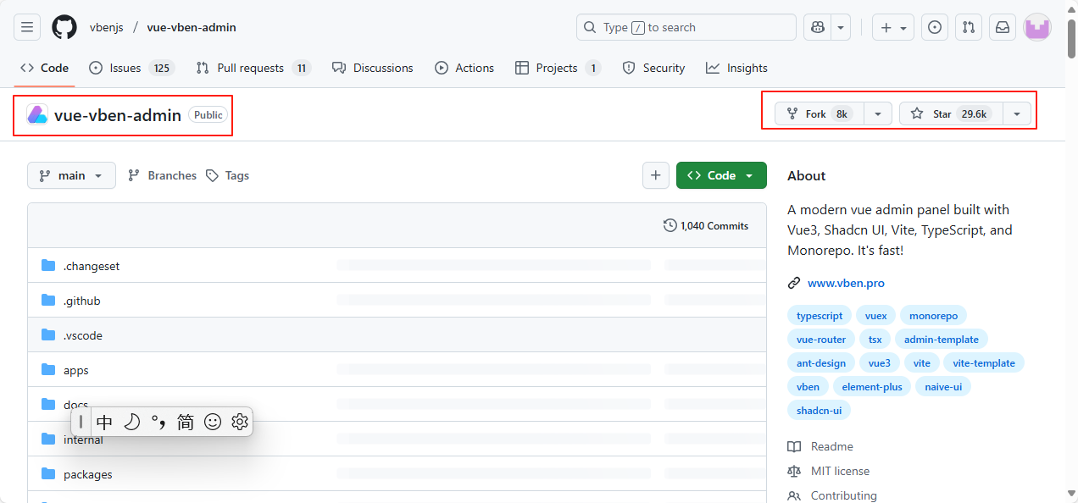Click the element-plus topic tag

coord(872,387)
